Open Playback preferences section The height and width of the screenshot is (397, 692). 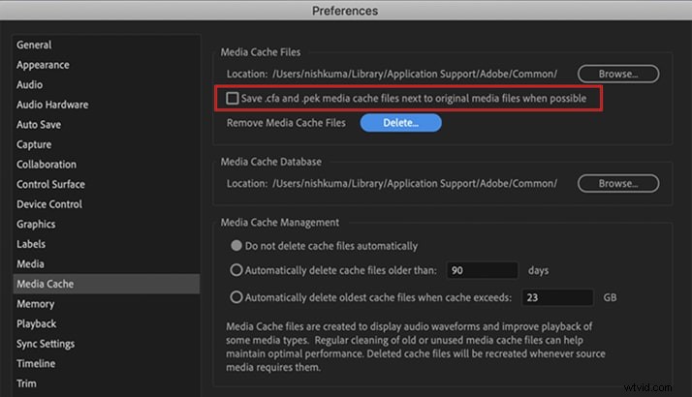36,323
